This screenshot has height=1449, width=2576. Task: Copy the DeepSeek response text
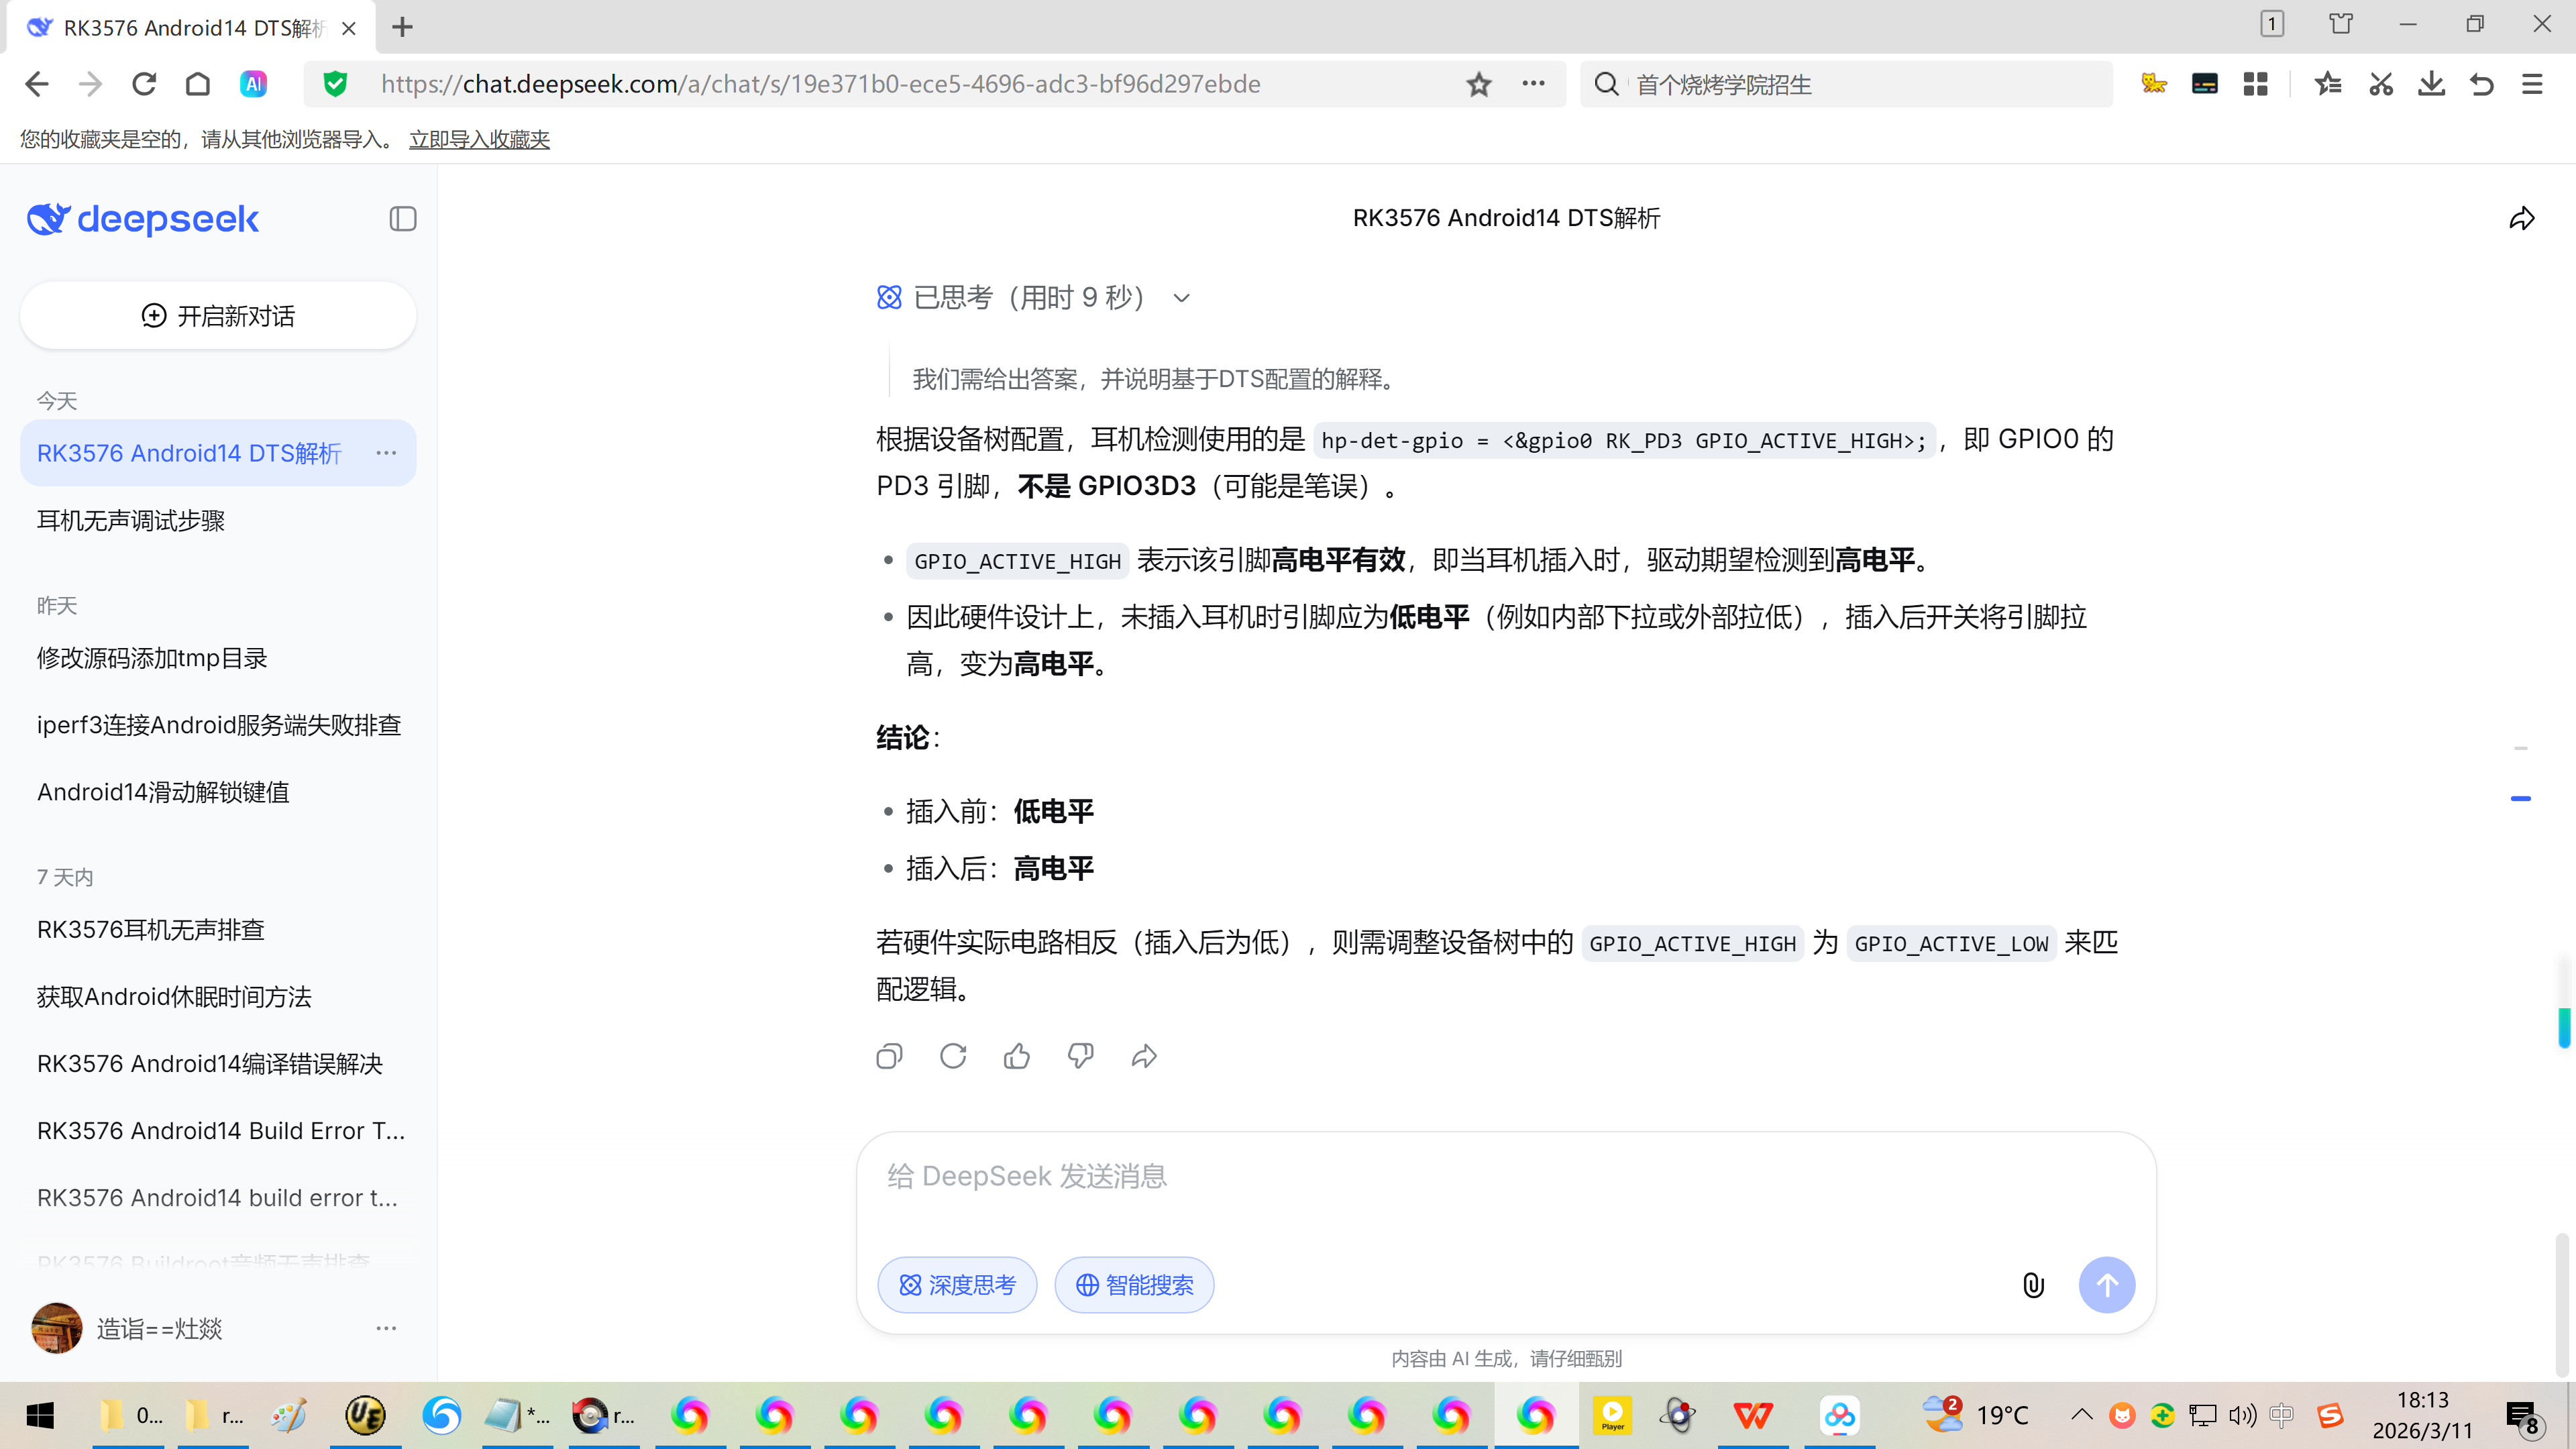[889, 1056]
